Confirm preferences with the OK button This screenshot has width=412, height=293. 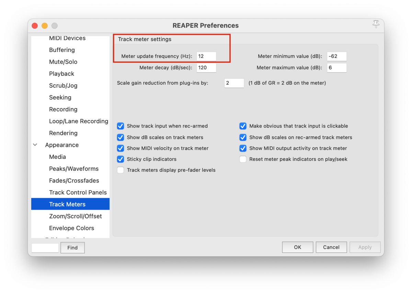click(297, 247)
